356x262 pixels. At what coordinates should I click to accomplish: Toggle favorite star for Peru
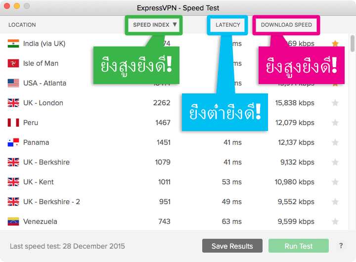pyautogui.click(x=335, y=123)
